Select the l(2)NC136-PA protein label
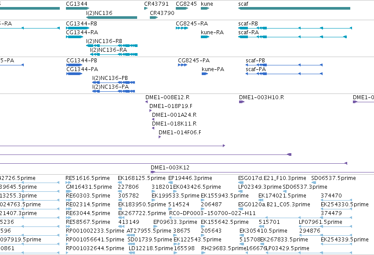 pos(111,86)
